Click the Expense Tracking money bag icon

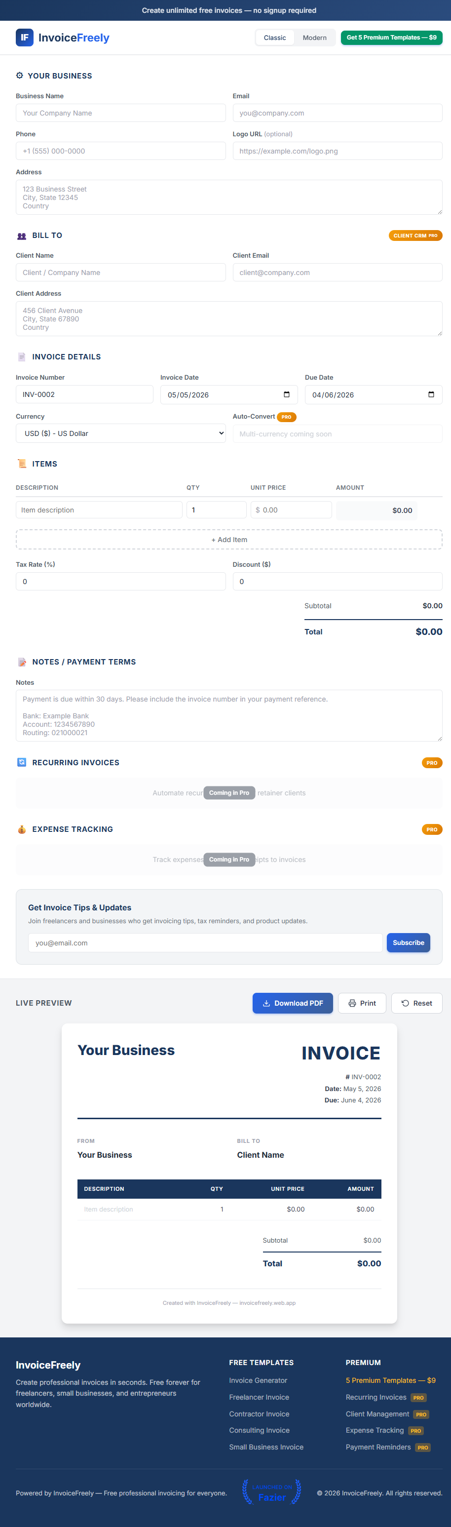point(22,829)
